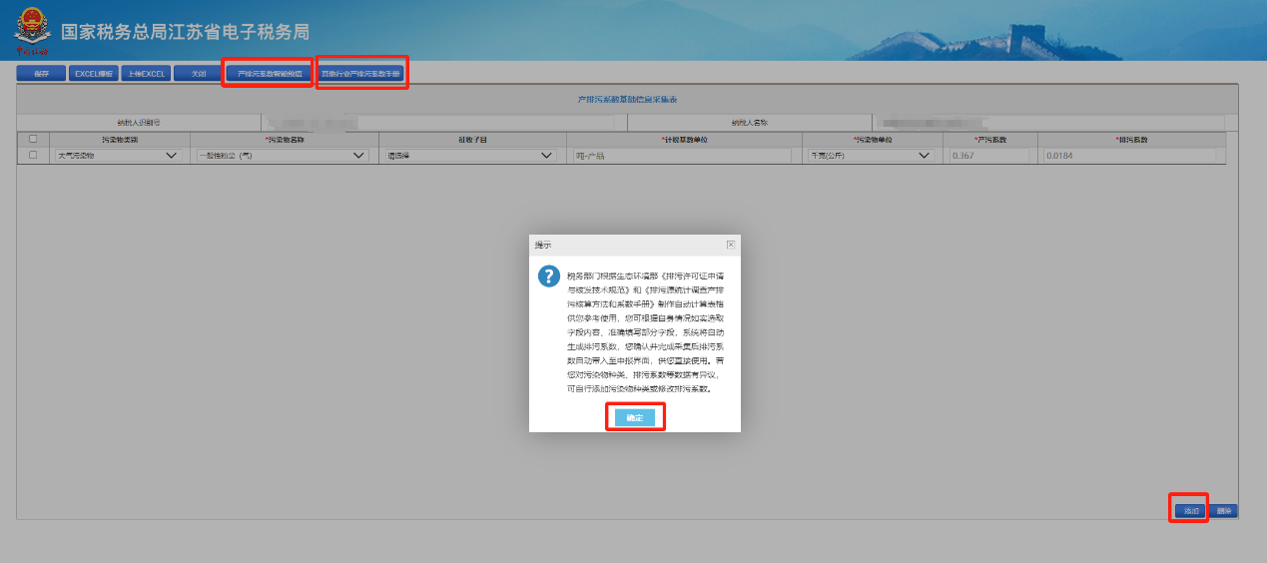1267x563 pixels.
Task: Close the 提示 dialog with the X icon
Action: [731, 245]
